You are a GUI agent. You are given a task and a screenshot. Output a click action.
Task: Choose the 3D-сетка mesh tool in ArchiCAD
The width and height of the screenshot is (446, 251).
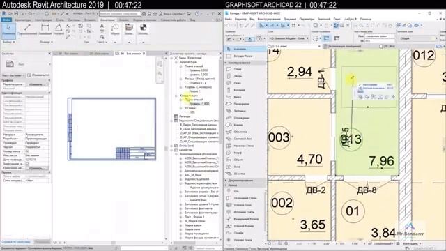(245, 174)
